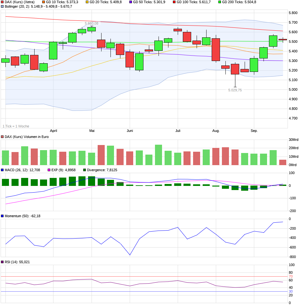Click the orange GD 10 Ticks indicator icon
301x306 pixels.
[x=43, y=3]
